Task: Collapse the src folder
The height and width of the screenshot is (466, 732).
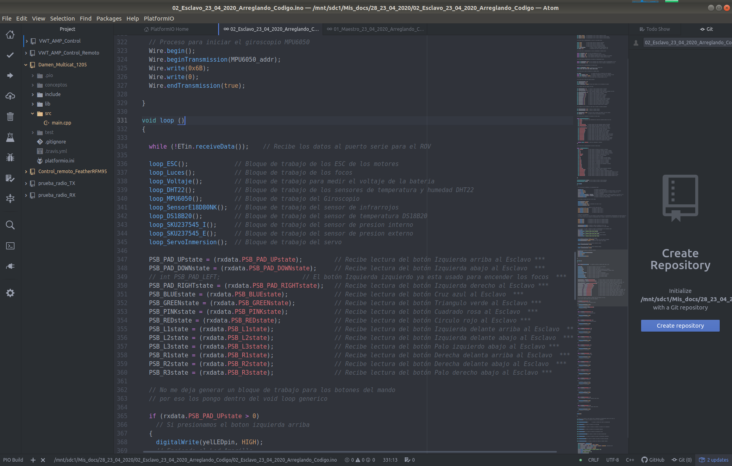Action: click(32, 113)
